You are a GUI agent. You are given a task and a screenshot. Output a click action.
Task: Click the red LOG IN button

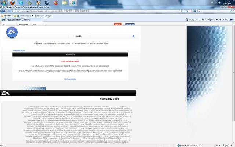118,24
